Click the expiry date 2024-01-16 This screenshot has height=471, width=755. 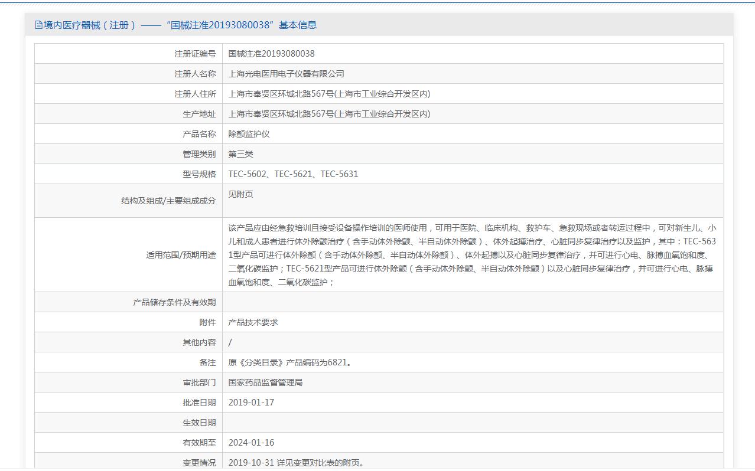click(x=251, y=443)
